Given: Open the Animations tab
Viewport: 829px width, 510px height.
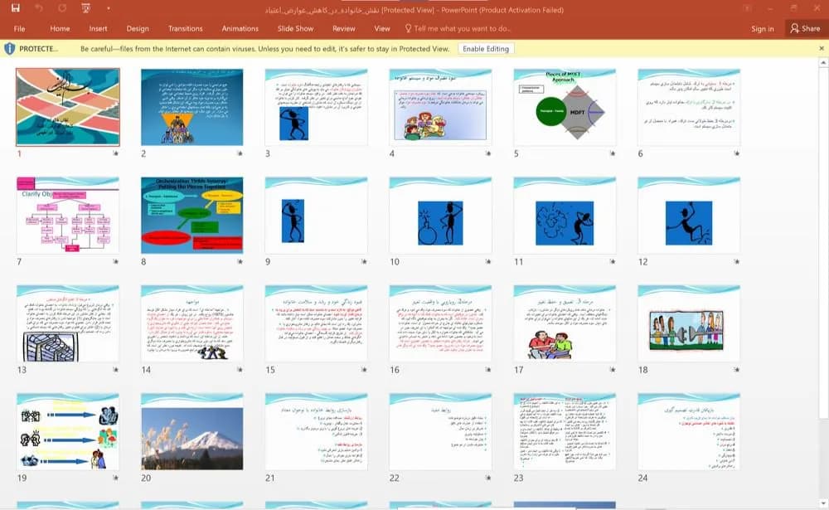Looking at the screenshot, I should 240,28.
